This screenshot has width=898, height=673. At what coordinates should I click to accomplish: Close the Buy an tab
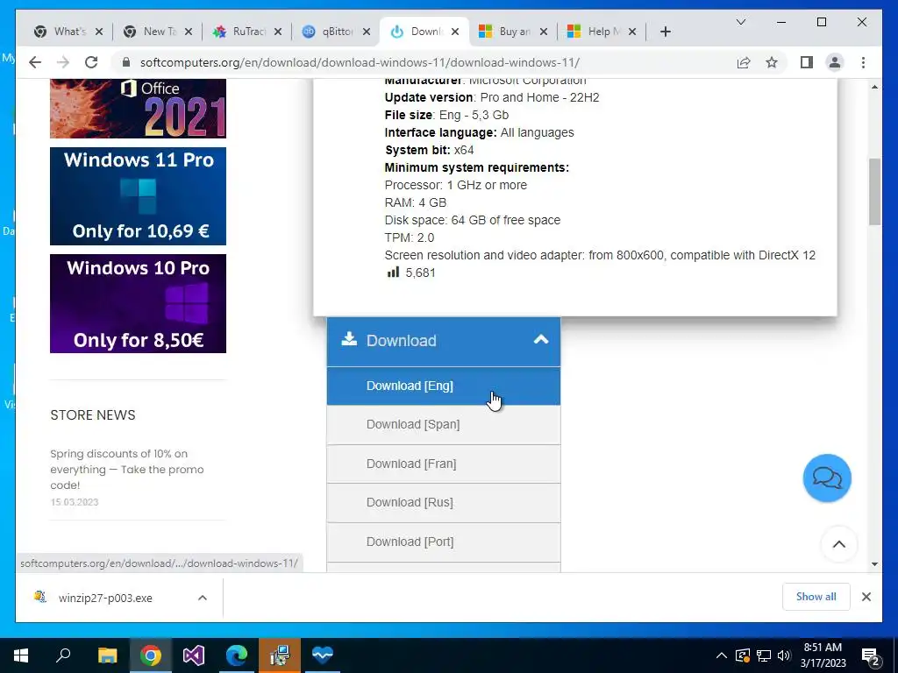544,32
